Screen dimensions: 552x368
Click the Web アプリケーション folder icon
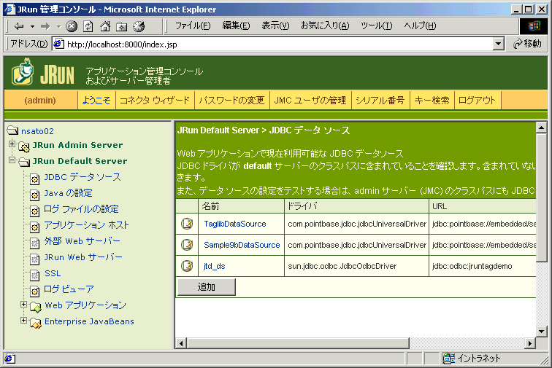tap(36, 307)
